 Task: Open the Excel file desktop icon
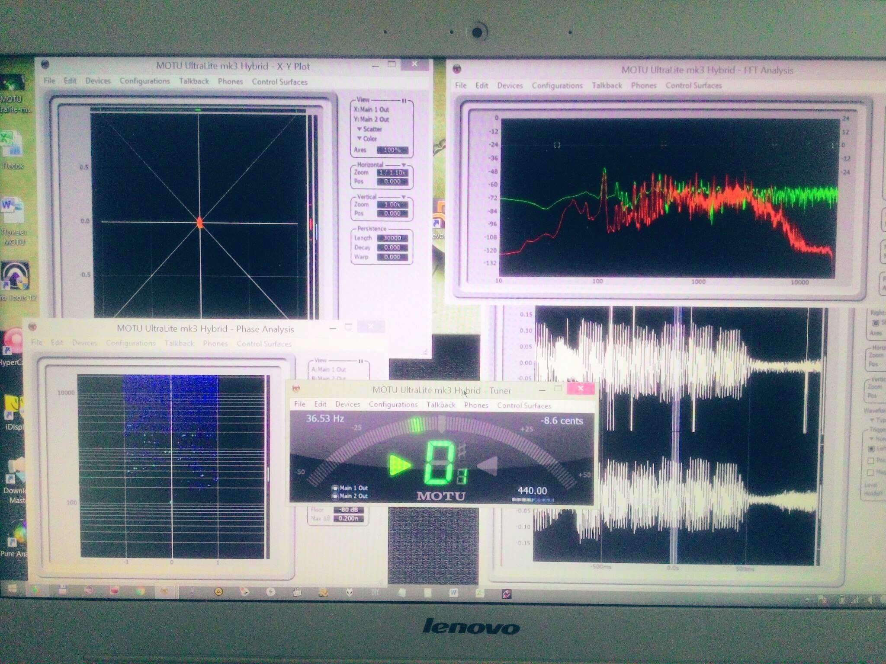[x=12, y=145]
